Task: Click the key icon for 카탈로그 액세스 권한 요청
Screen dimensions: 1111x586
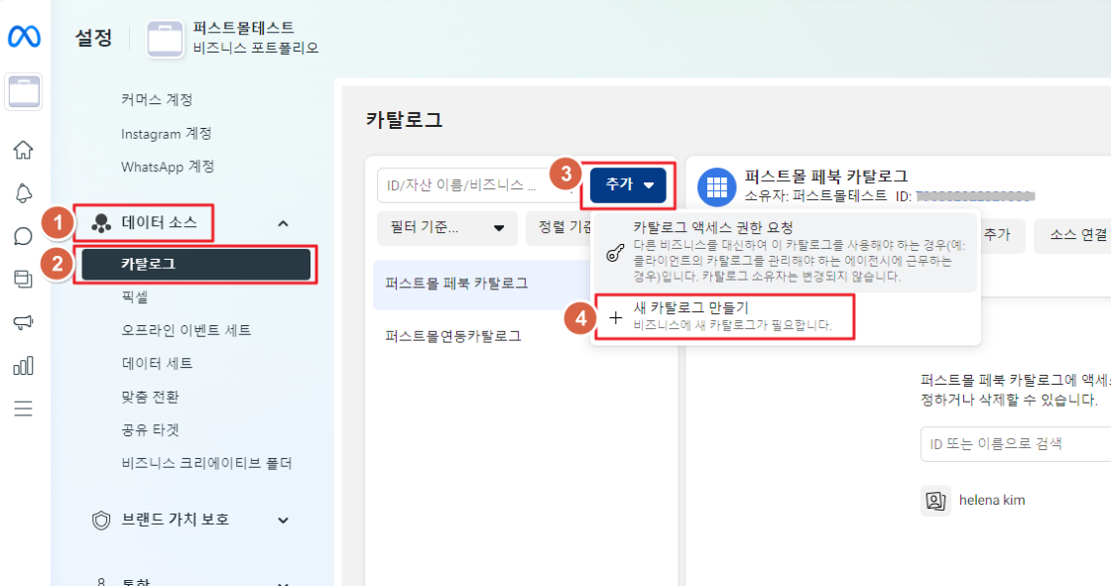Action: point(615,252)
